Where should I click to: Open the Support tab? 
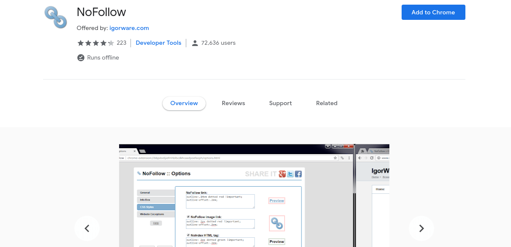coord(280,103)
